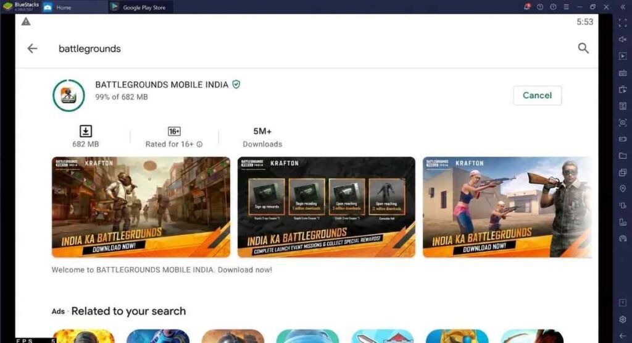Open the launch event rewards screenshot
Viewport: 632px width, 343px height.
tap(326, 207)
